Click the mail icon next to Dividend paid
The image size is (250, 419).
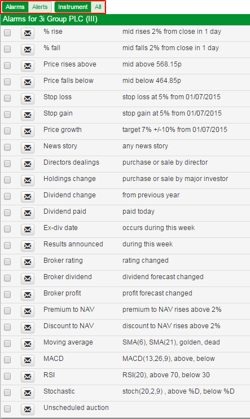28,213
